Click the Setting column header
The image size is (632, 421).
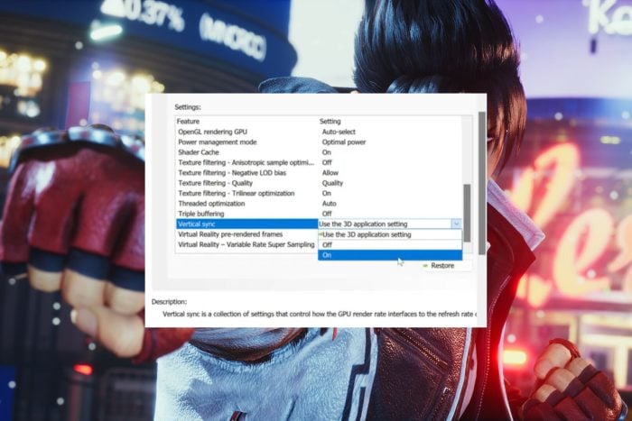[330, 121]
